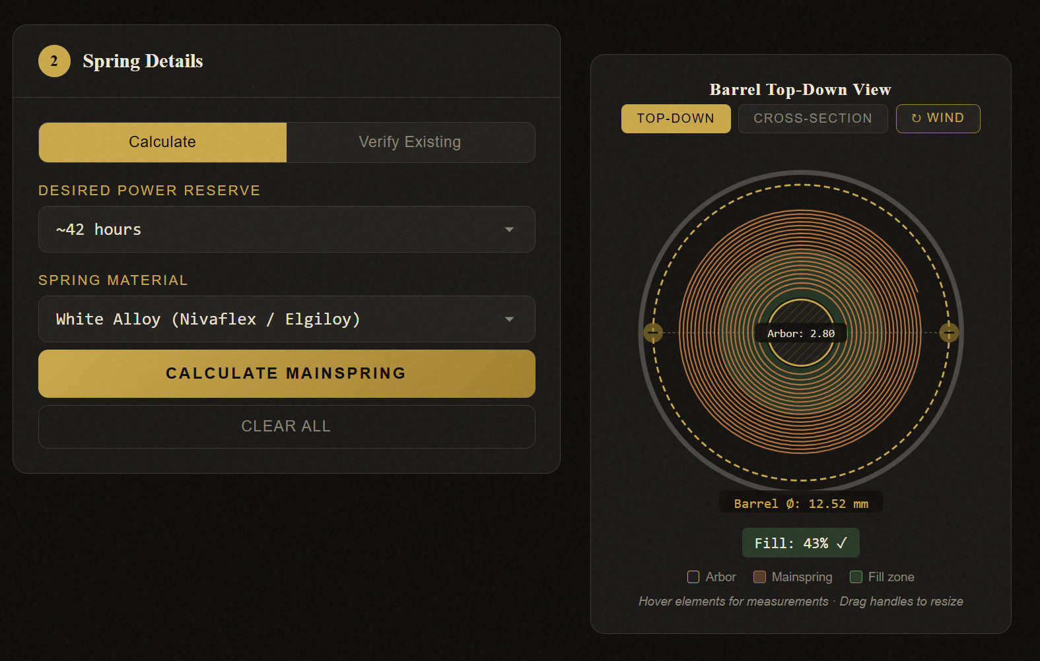Click the Calculate Mainspring button
The width and height of the screenshot is (1040, 661).
(x=287, y=373)
